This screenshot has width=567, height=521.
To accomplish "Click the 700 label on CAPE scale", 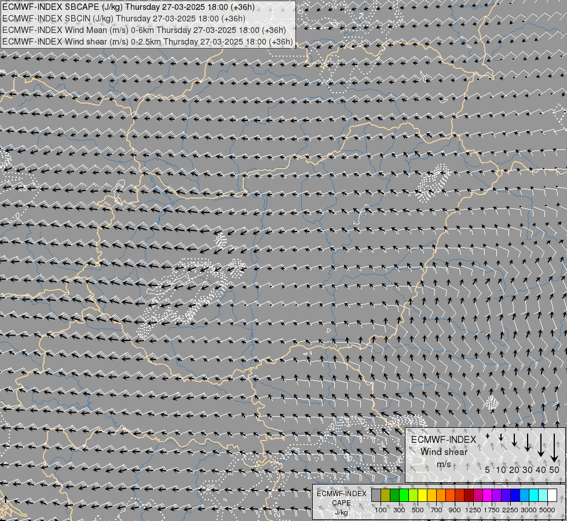I will point(437,510).
